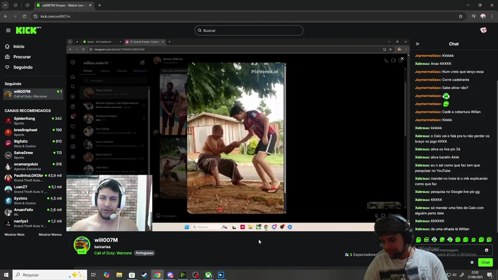Open brasilraphael recommended channel
498x280 pixels.
pos(33,132)
